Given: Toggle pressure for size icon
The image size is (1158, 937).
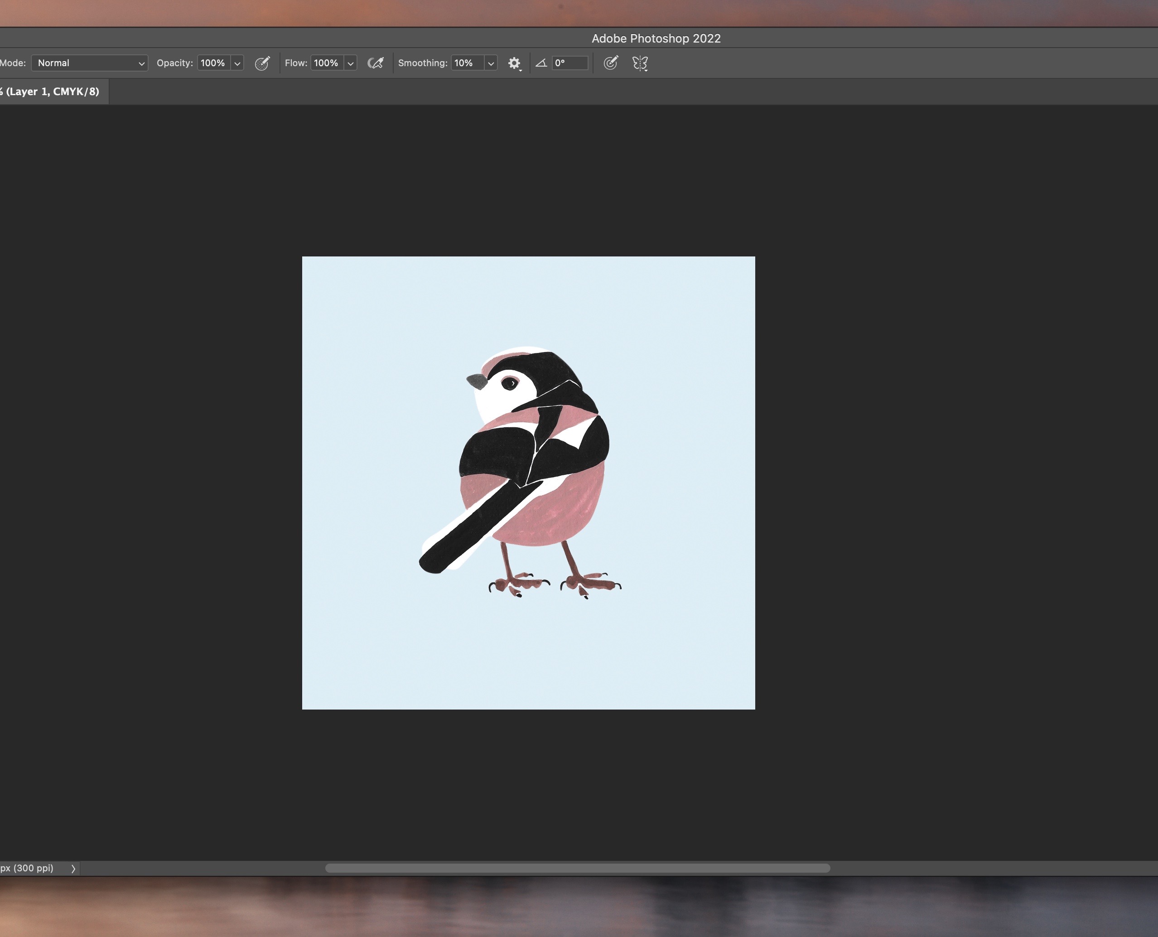Looking at the screenshot, I should 610,63.
